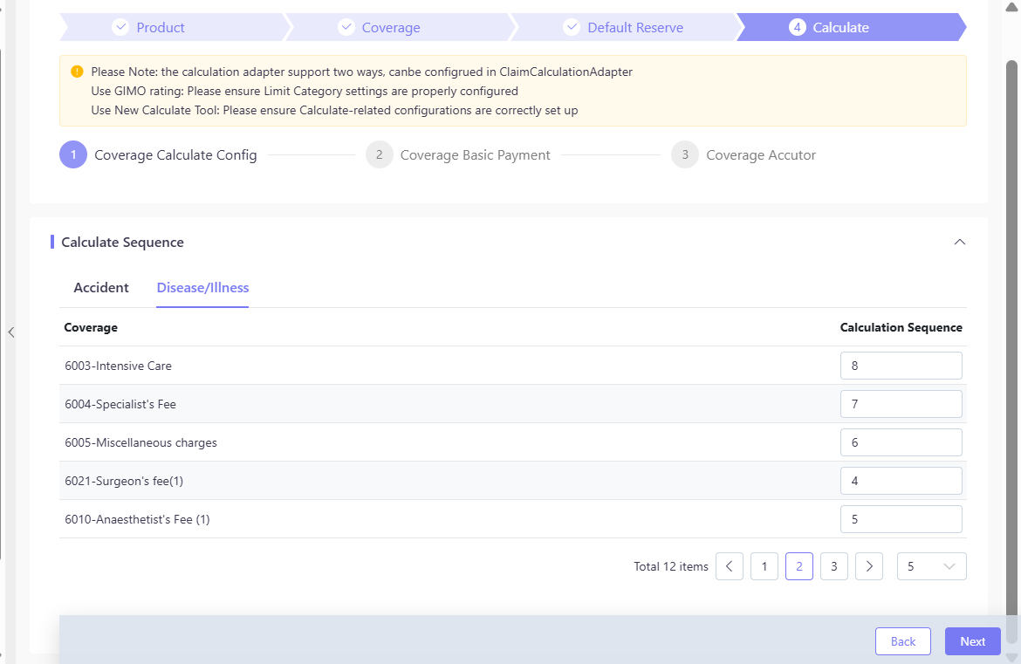Image resolution: width=1021 pixels, height=664 pixels.
Task: Edit sequence field for 6010-Anaesthetist's Fee (1)
Action: (x=901, y=519)
